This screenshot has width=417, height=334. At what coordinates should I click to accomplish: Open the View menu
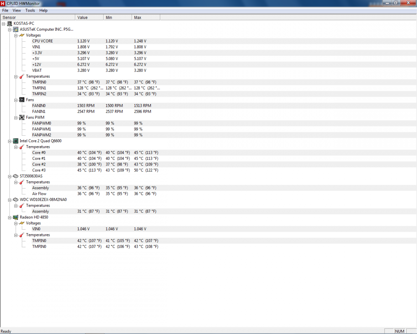pyautogui.click(x=17, y=10)
